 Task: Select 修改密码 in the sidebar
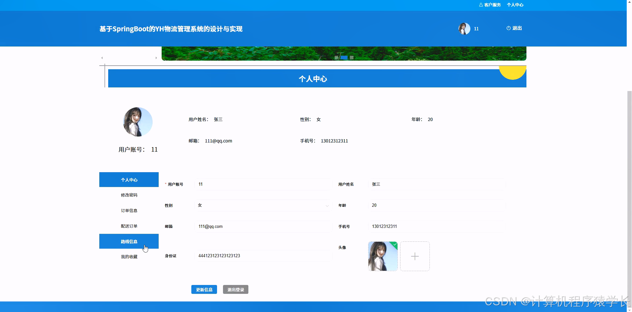pos(129,195)
